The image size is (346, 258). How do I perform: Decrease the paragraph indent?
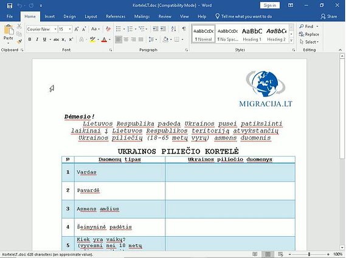click(155, 29)
